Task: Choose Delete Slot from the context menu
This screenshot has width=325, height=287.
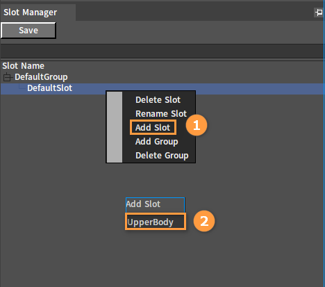Action: [x=158, y=100]
